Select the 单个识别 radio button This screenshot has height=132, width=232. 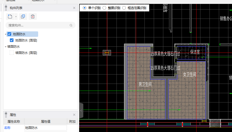pos(85,8)
